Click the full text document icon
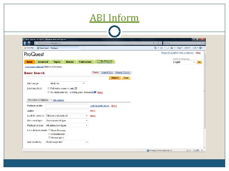Screen dimensions: 229x171 pyautogui.click(x=76, y=88)
